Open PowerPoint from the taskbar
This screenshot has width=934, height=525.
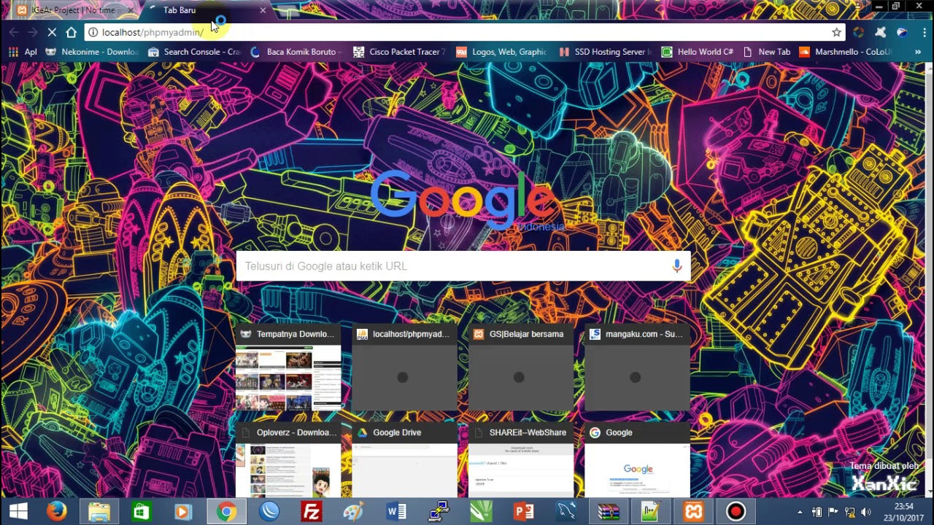pyautogui.click(x=523, y=511)
